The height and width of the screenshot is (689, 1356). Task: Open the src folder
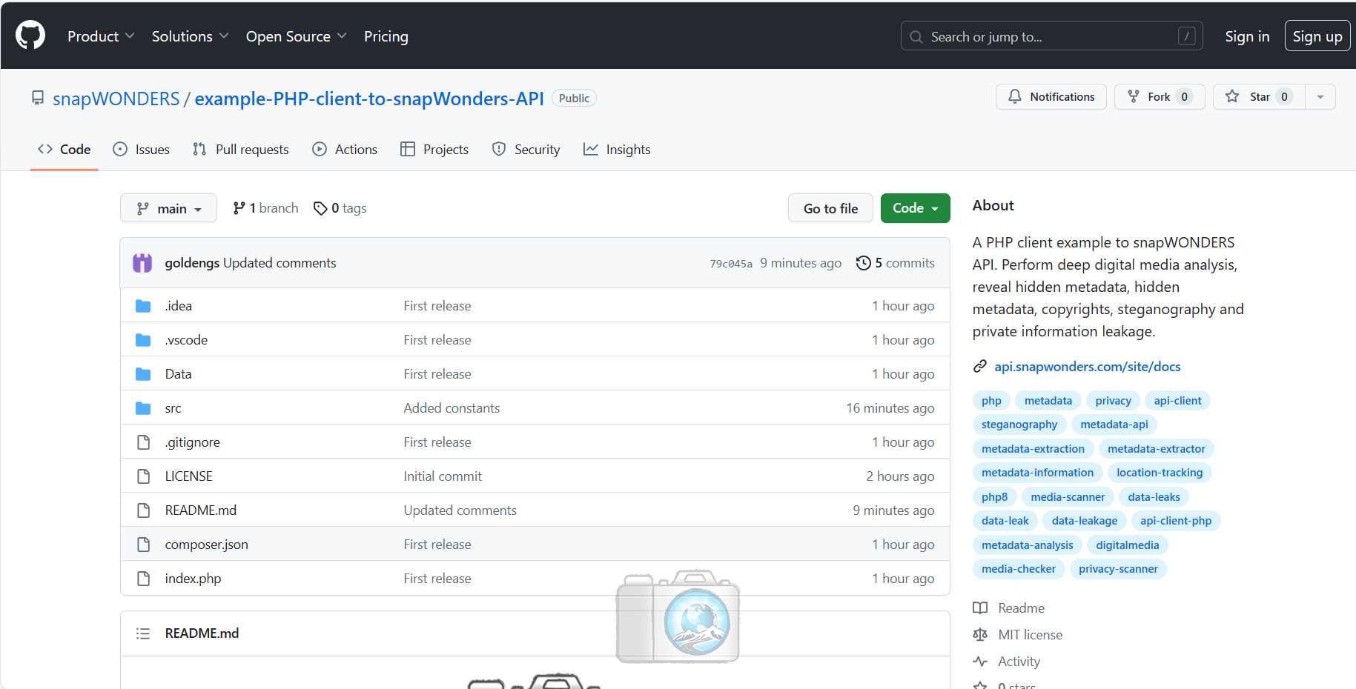[x=173, y=408]
